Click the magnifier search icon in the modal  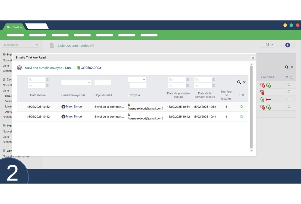(239, 82)
